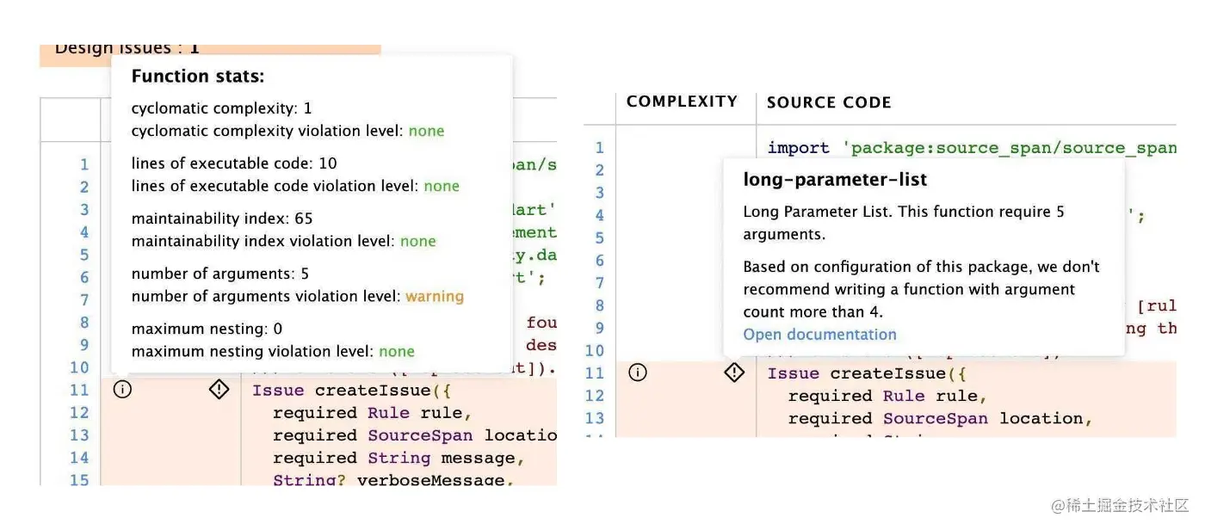
Task: Click the number of arguments: 5 line
Action: [x=219, y=274]
